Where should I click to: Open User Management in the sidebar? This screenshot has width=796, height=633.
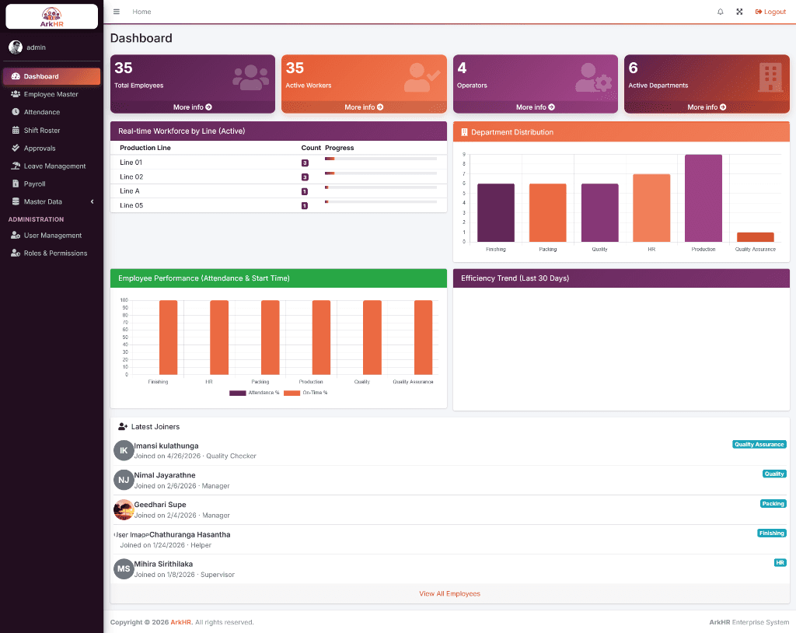pyautogui.click(x=51, y=235)
